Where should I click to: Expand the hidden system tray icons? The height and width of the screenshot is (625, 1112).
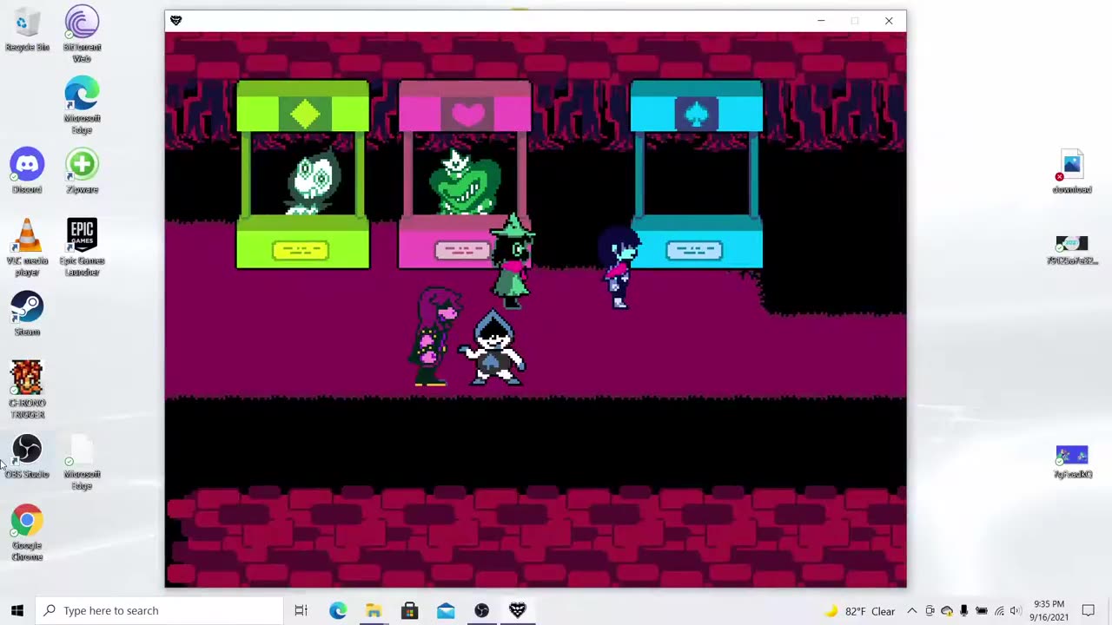click(x=911, y=611)
